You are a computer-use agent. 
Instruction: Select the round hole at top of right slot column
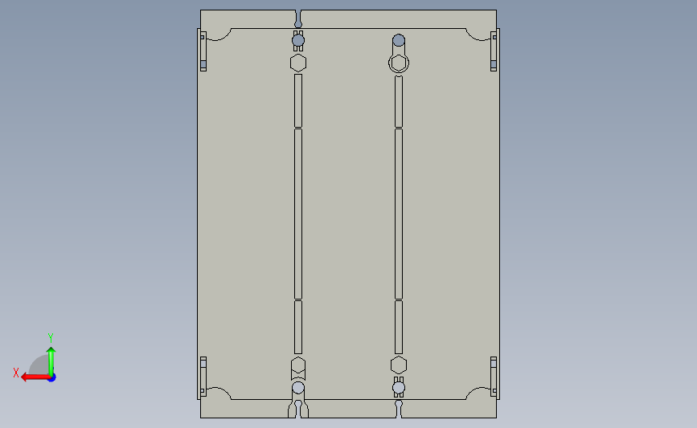point(399,40)
